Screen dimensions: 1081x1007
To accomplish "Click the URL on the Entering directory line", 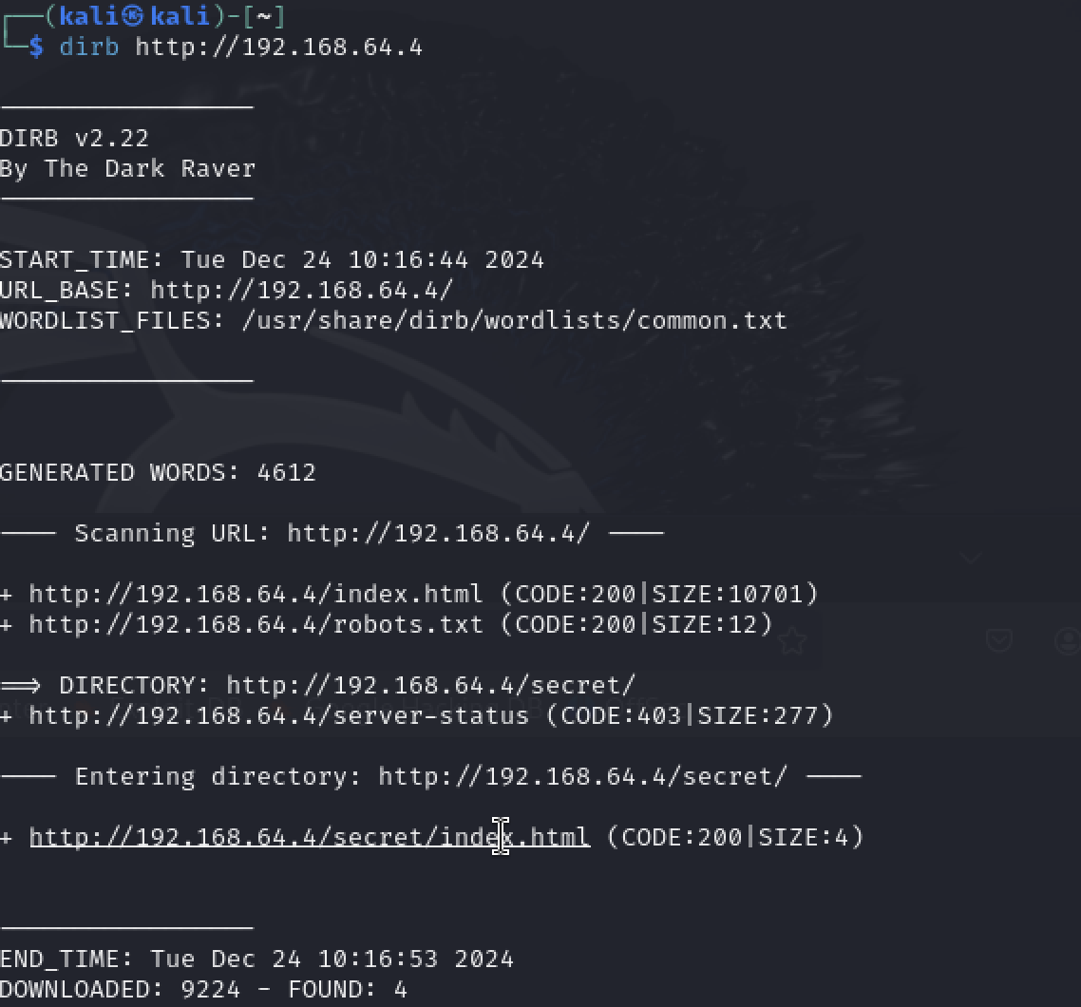I will pyautogui.click(x=582, y=776).
